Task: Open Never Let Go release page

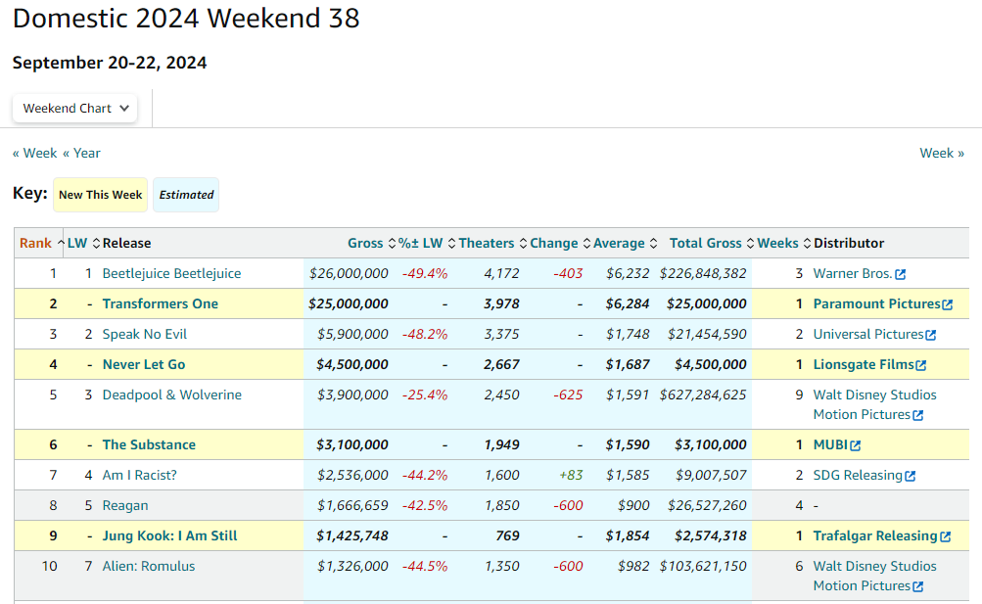Action: coord(144,364)
